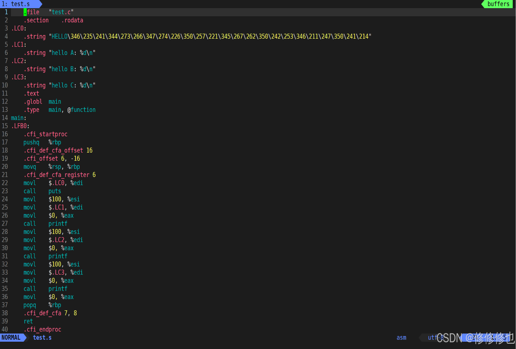Click the asm filetype indicator

[x=401, y=338]
